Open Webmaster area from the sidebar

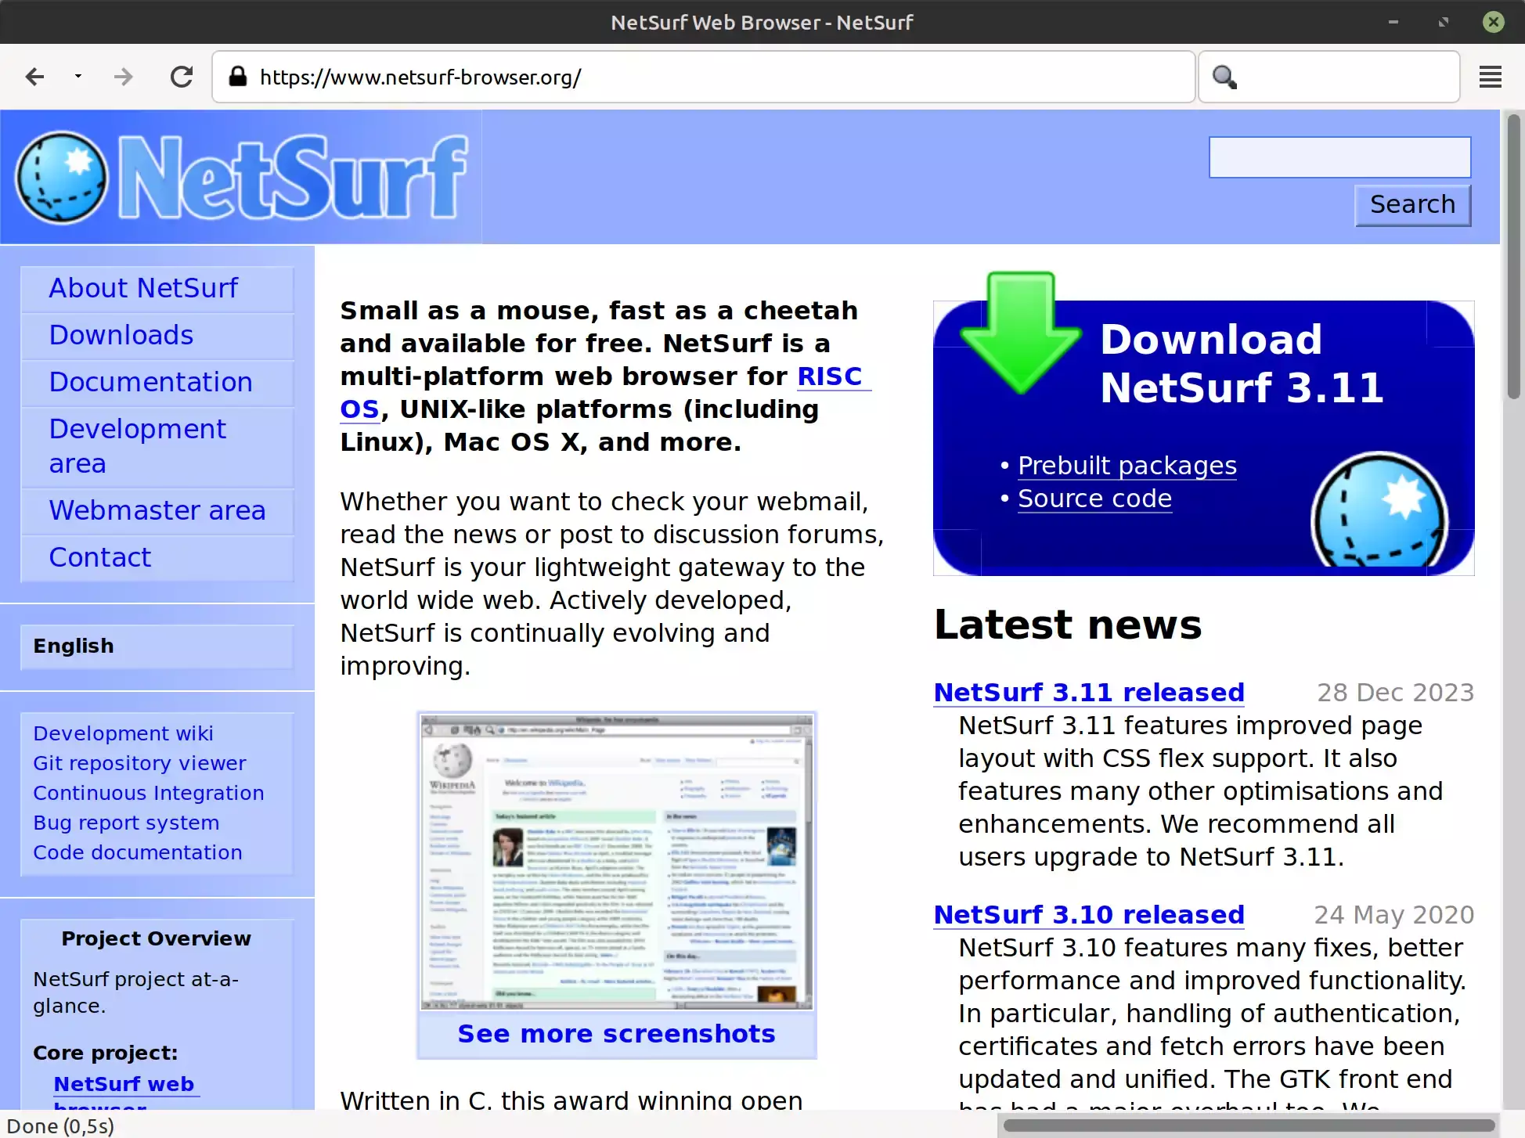[157, 510]
